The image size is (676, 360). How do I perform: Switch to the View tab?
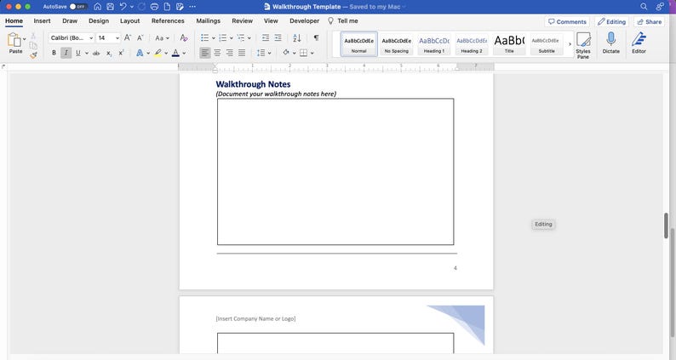[271, 20]
